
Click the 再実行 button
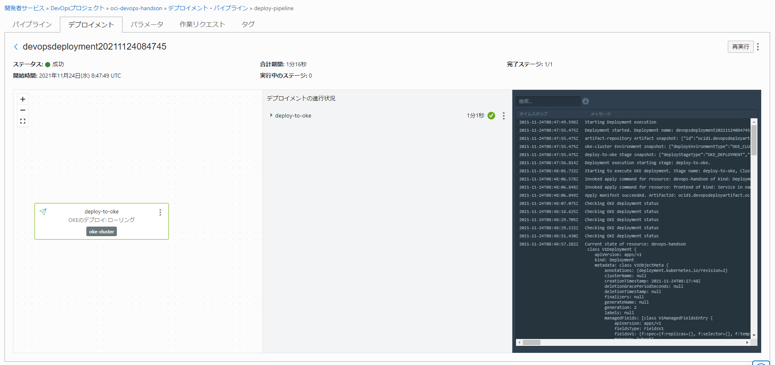[x=740, y=47]
